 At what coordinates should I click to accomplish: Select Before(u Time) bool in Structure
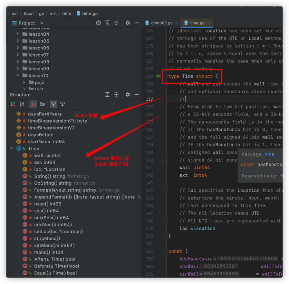tap(57, 266)
